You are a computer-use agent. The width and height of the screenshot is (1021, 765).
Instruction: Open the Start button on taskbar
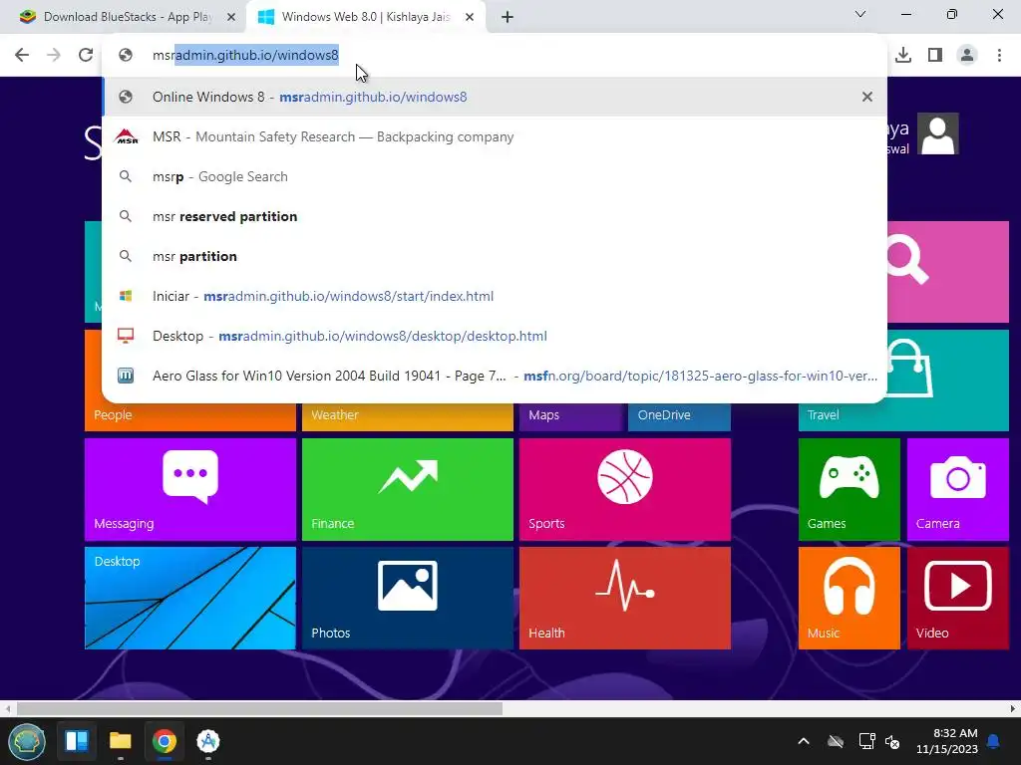coord(27,741)
